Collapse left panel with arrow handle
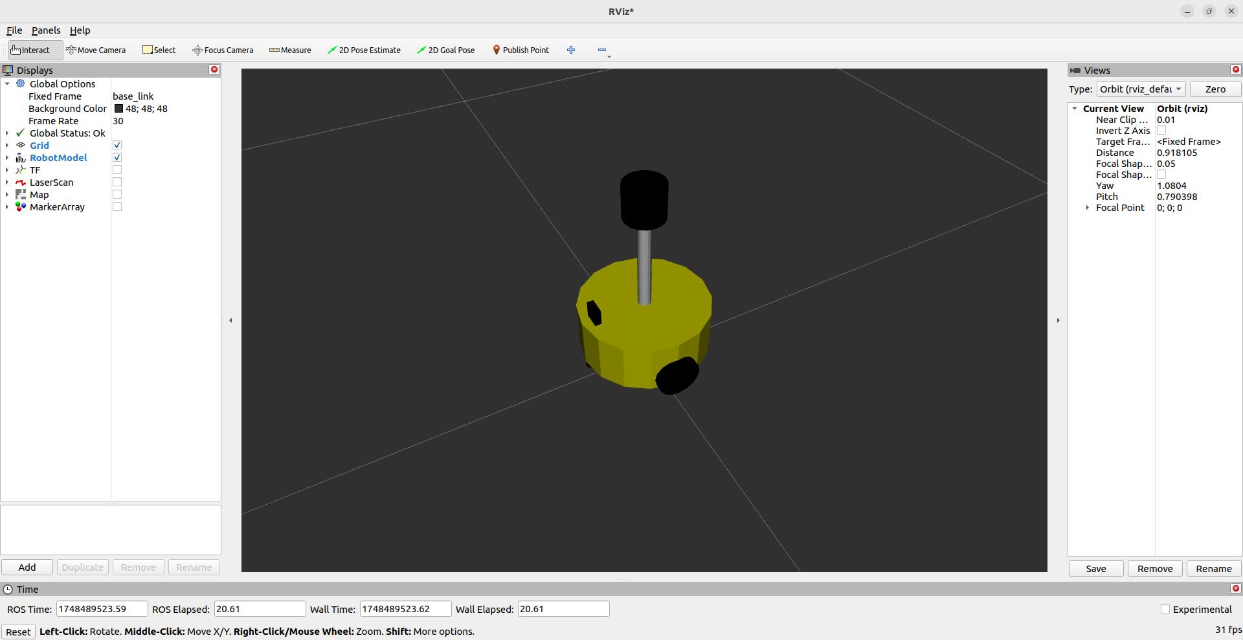The width and height of the screenshot is (1243, 640). click(230, 320)
